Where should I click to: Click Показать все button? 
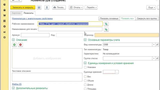pos(127,18)
